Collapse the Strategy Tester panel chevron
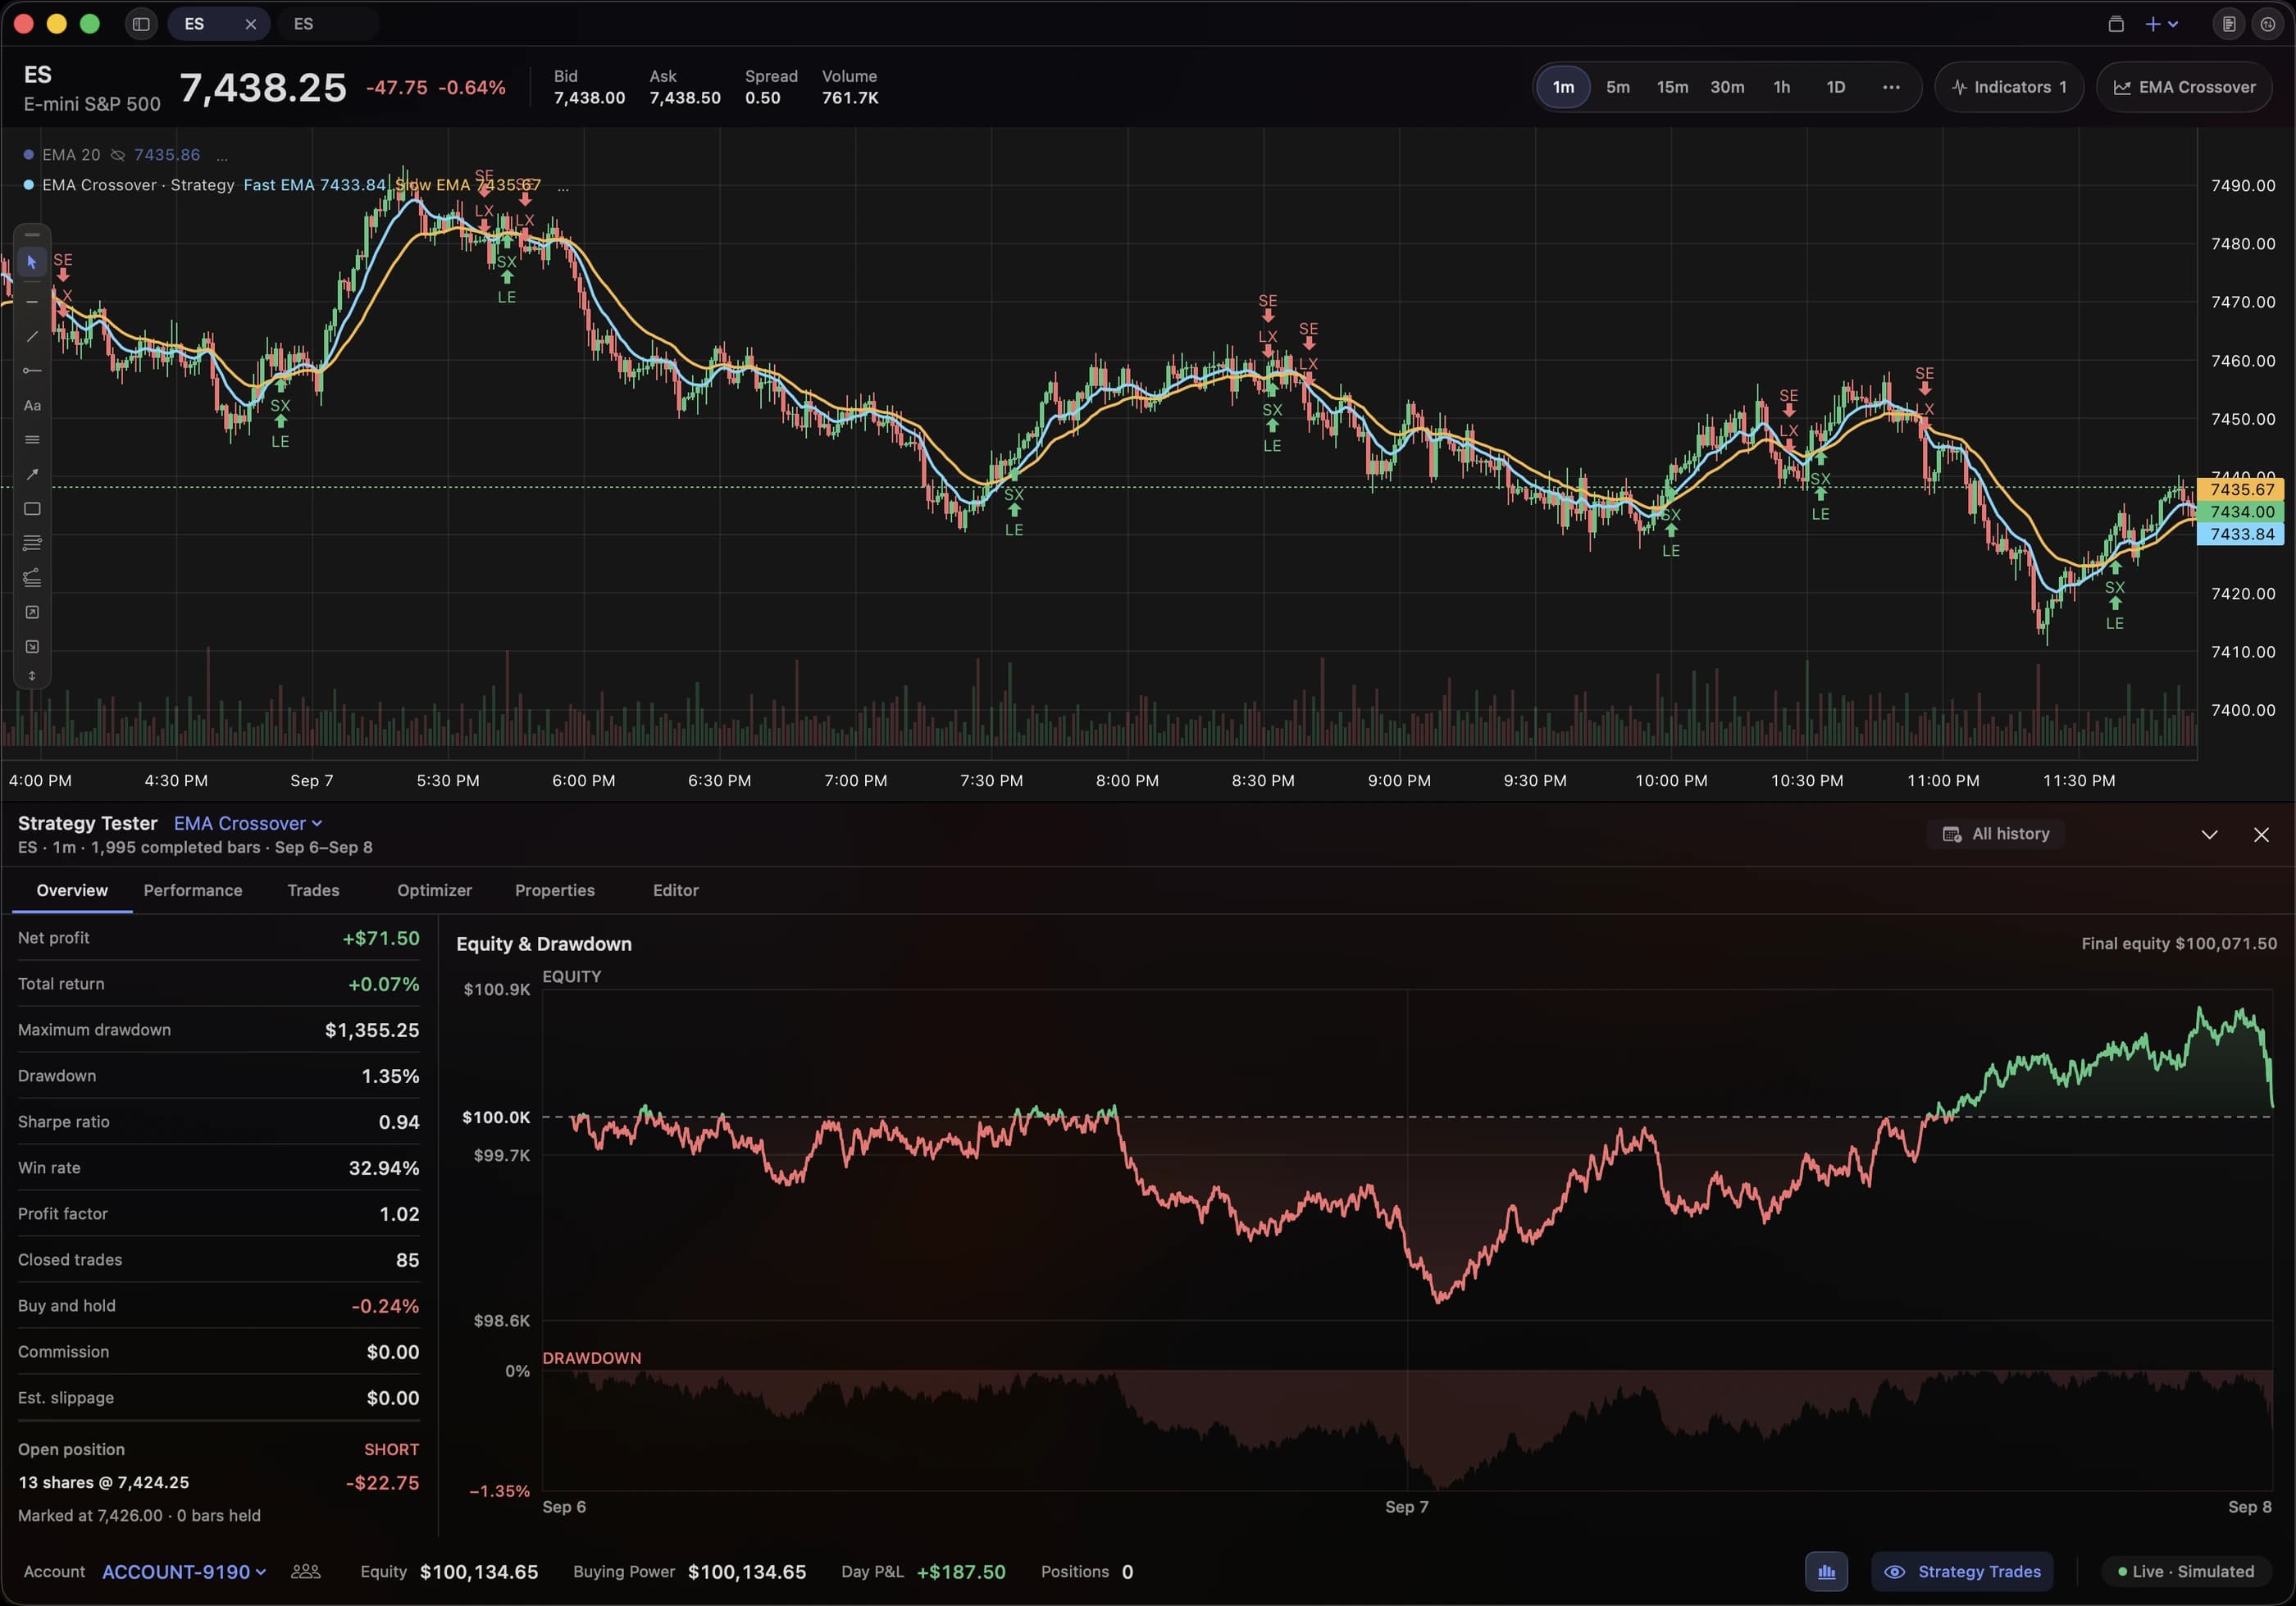The height and width of the screenshot is (1606, 2296). coord(2209,835)
